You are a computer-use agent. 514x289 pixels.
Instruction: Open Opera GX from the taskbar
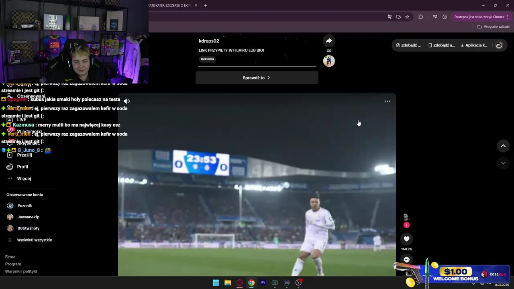tap(240, 283)
